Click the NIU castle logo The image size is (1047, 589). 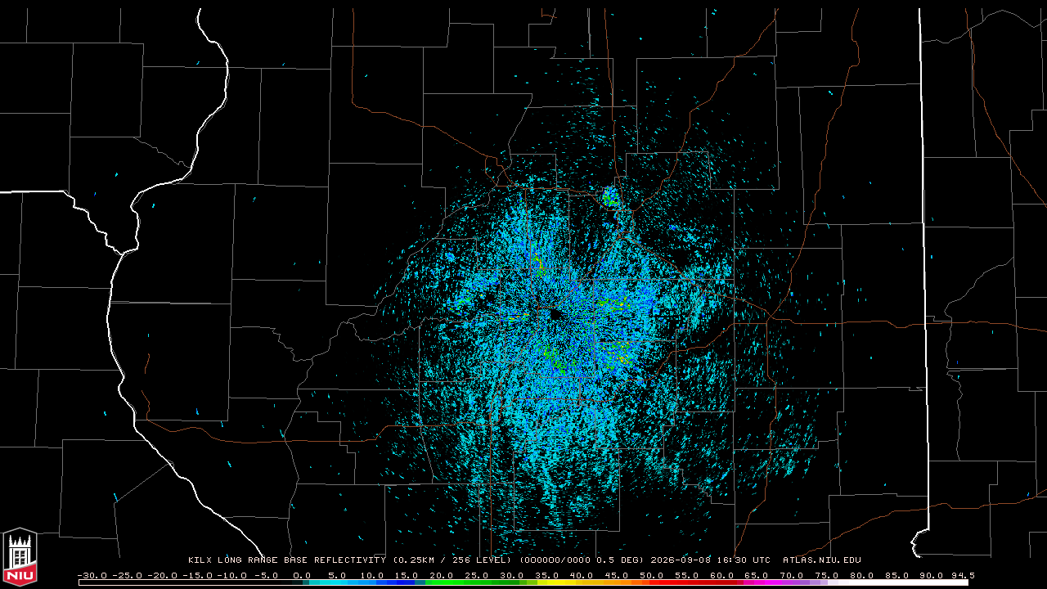click(20, 558)
